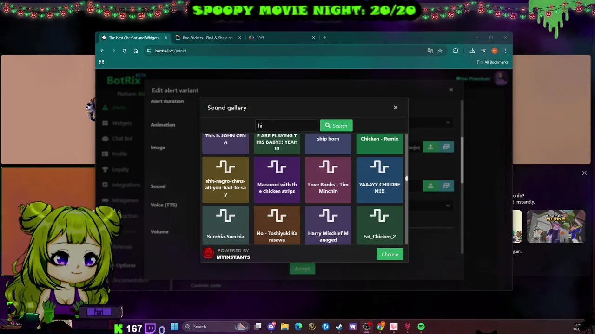
Task: Open Steam from the taskbar
Action: pyautogui.click(x=339, y=327)
